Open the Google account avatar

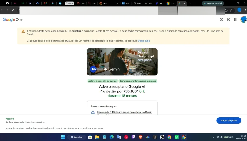(x=244, y=19)
